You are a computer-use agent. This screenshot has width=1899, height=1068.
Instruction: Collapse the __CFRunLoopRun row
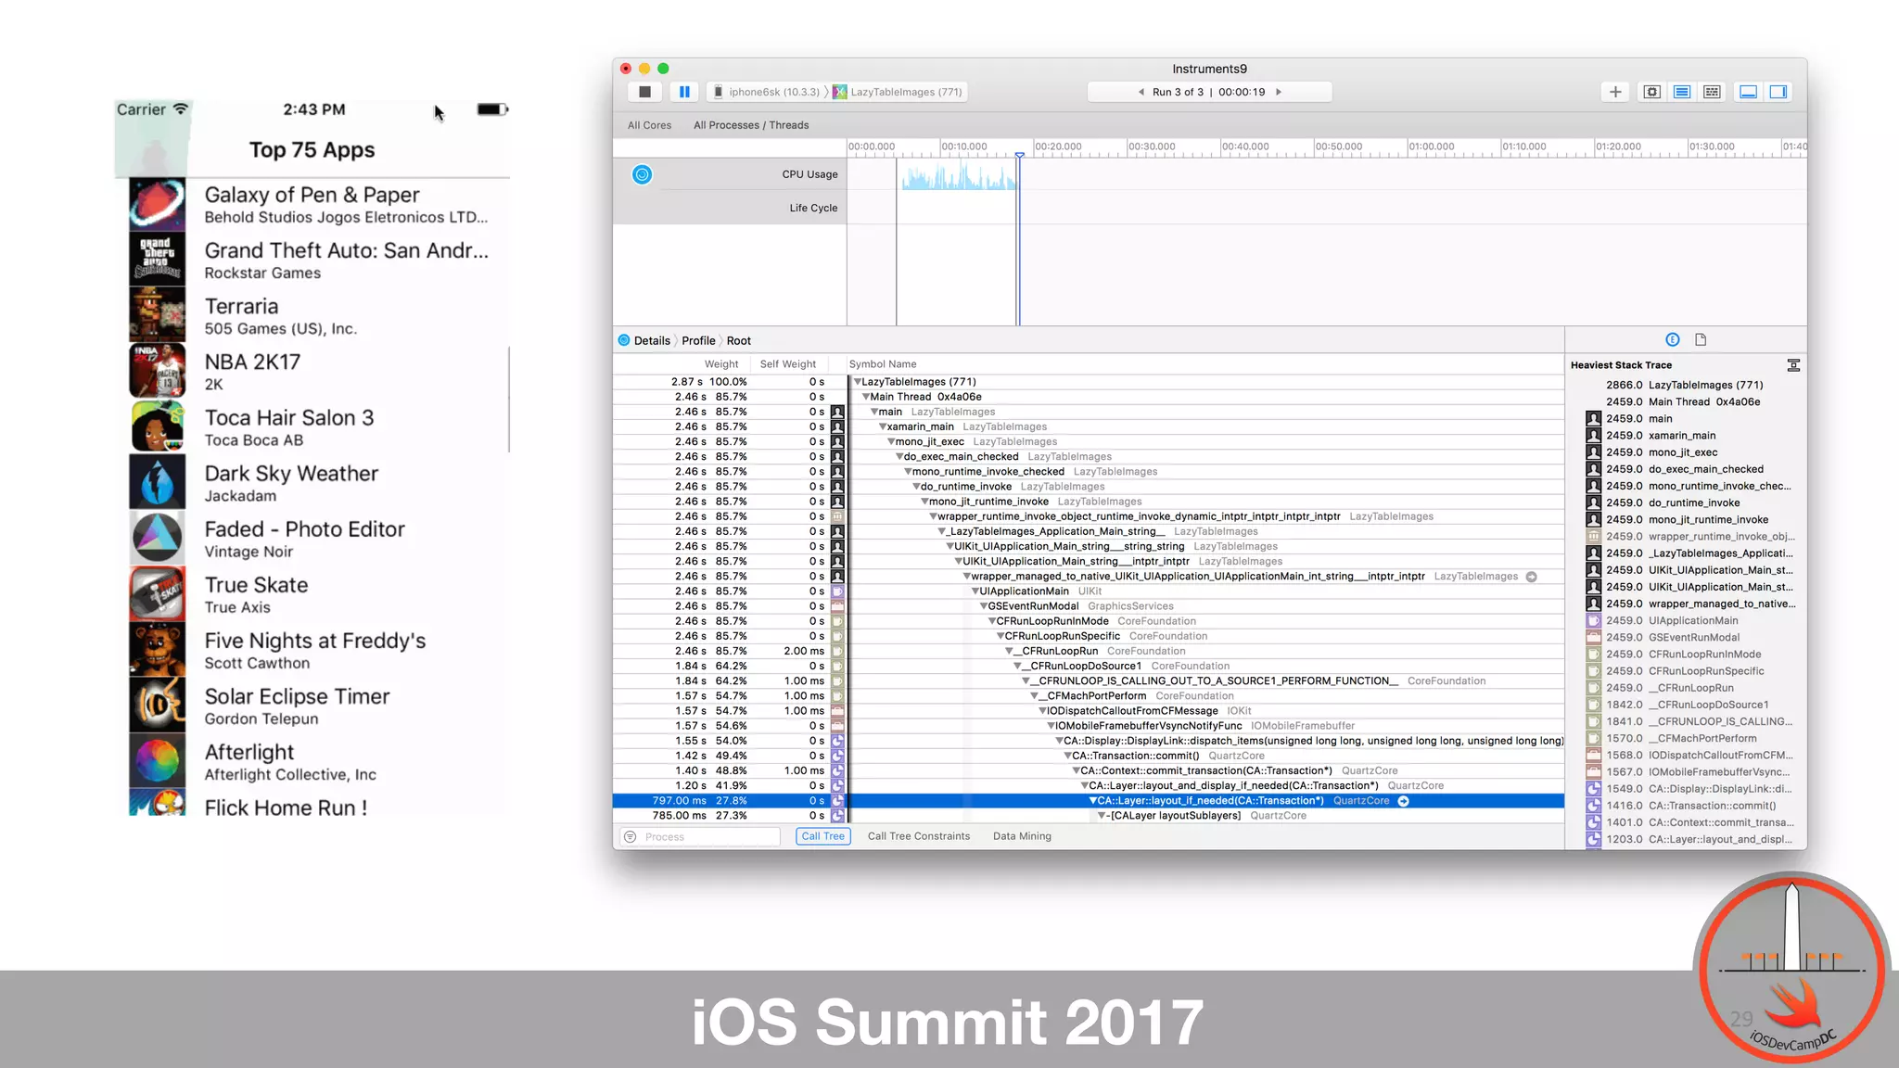pos(1009,651)
